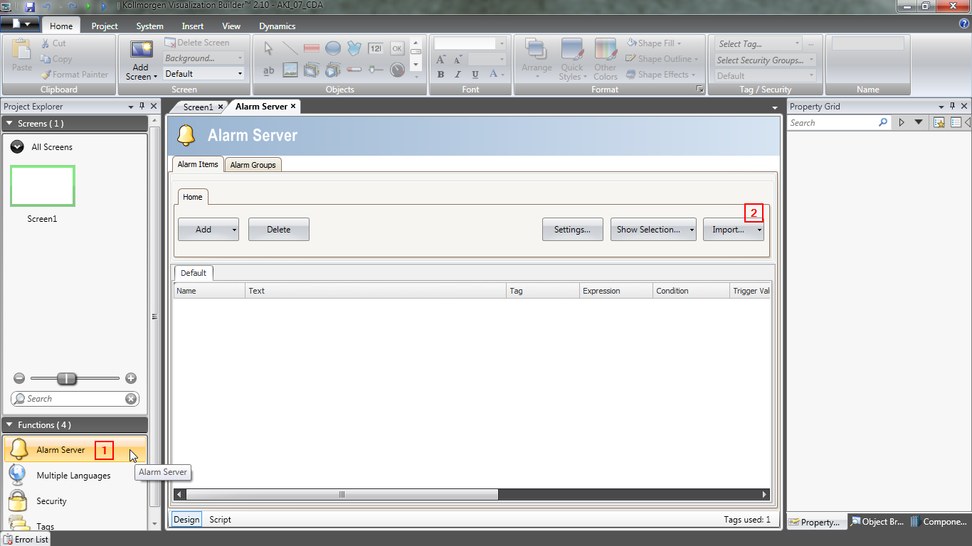Screen dimensions: 972x546
Task: Toggle Underline font formatting
Action: click(475, 75)
